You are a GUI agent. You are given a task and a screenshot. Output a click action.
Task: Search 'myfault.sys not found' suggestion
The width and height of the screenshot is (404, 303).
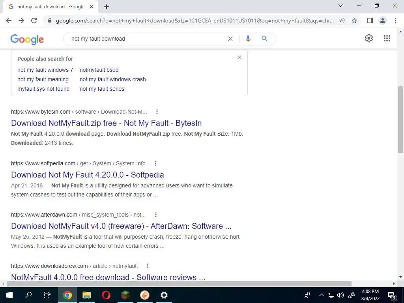[x=43, y=89]
